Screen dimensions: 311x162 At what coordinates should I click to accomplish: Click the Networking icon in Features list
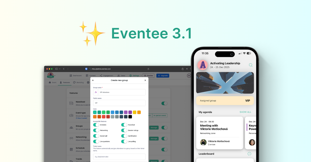point(71,139)
